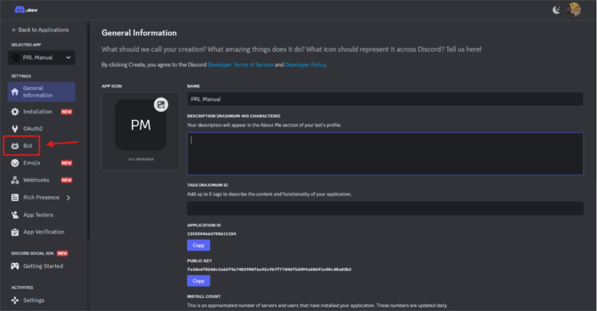
Task: Click the PM app icon thumbnail
Action: (x=141, y=125)
